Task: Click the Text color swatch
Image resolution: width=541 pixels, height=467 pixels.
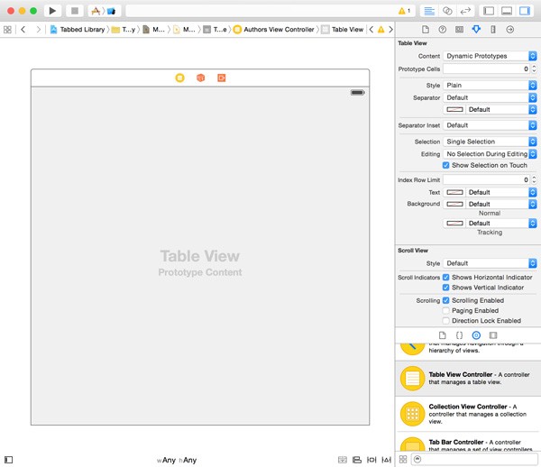Action: pyautogui.click(x=454, y=192)
